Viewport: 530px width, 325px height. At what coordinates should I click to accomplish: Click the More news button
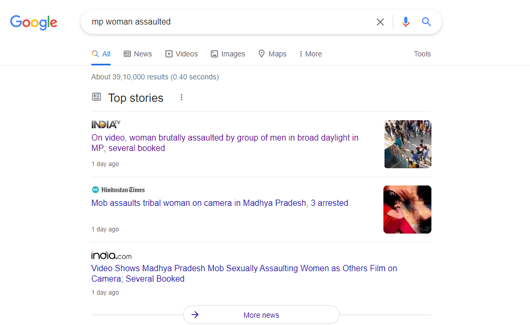tap(261, 315)
